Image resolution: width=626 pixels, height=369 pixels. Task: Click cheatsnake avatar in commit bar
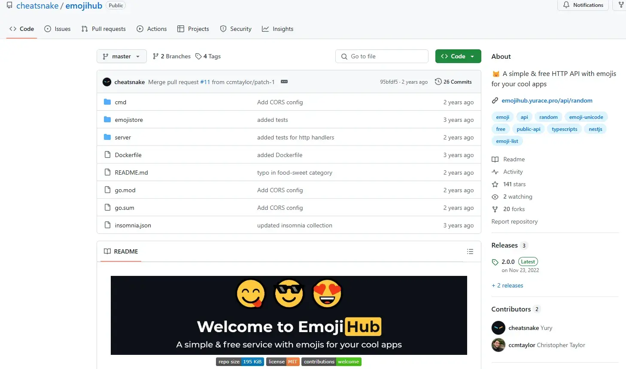pyautogui.click(x=107, y=82)
